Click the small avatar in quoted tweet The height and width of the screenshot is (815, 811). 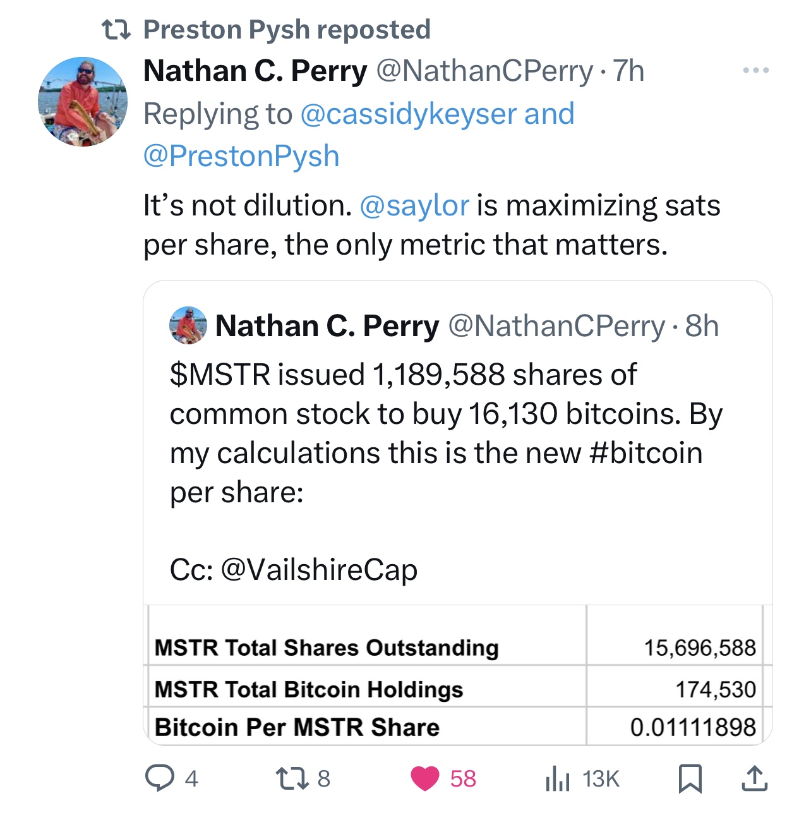point(188,325)
